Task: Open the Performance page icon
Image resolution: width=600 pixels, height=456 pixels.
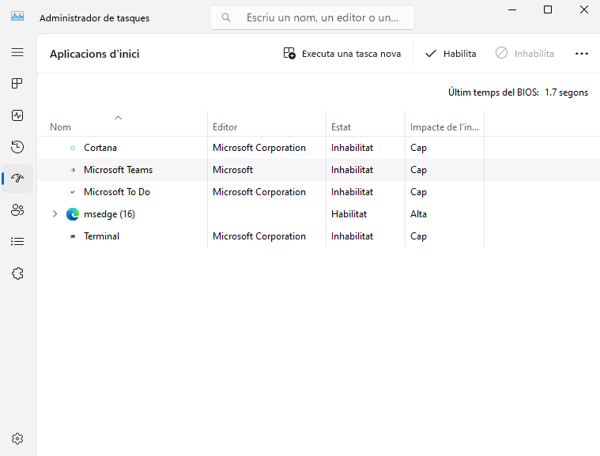Action: [x=17, y=115]
